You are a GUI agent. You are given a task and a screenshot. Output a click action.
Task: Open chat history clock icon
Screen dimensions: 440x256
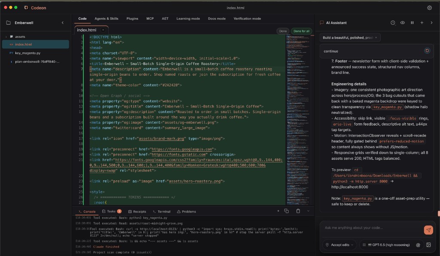(x=393, y=23)
